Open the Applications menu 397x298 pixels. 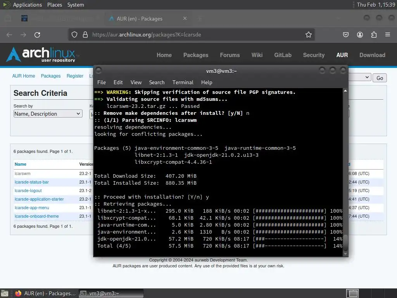click(28, 5)
